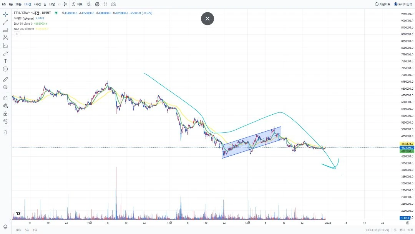Open chart settings gear in top toolbar
The image size is (415, 234).
pyautogui.click(x=97, y=4)
